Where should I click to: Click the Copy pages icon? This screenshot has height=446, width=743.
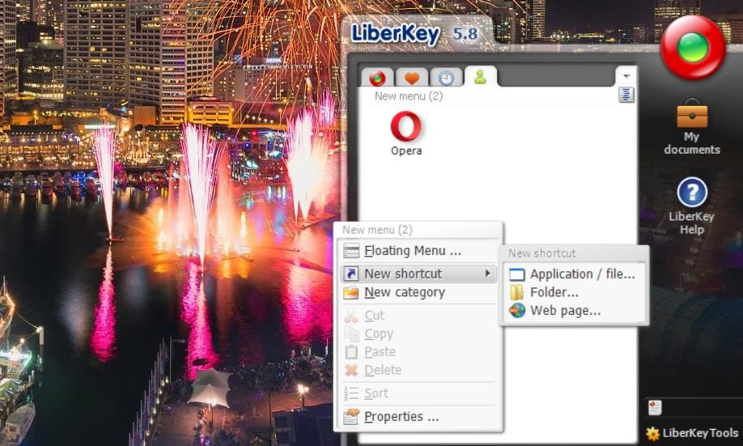[x=351, y=333]
